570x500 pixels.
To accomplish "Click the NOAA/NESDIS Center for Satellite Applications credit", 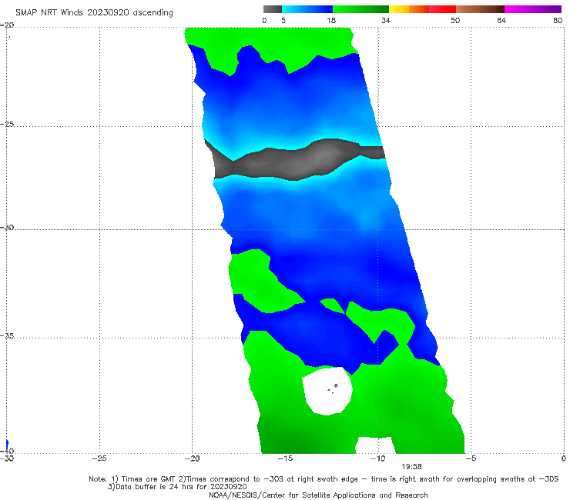I will 318,495.
